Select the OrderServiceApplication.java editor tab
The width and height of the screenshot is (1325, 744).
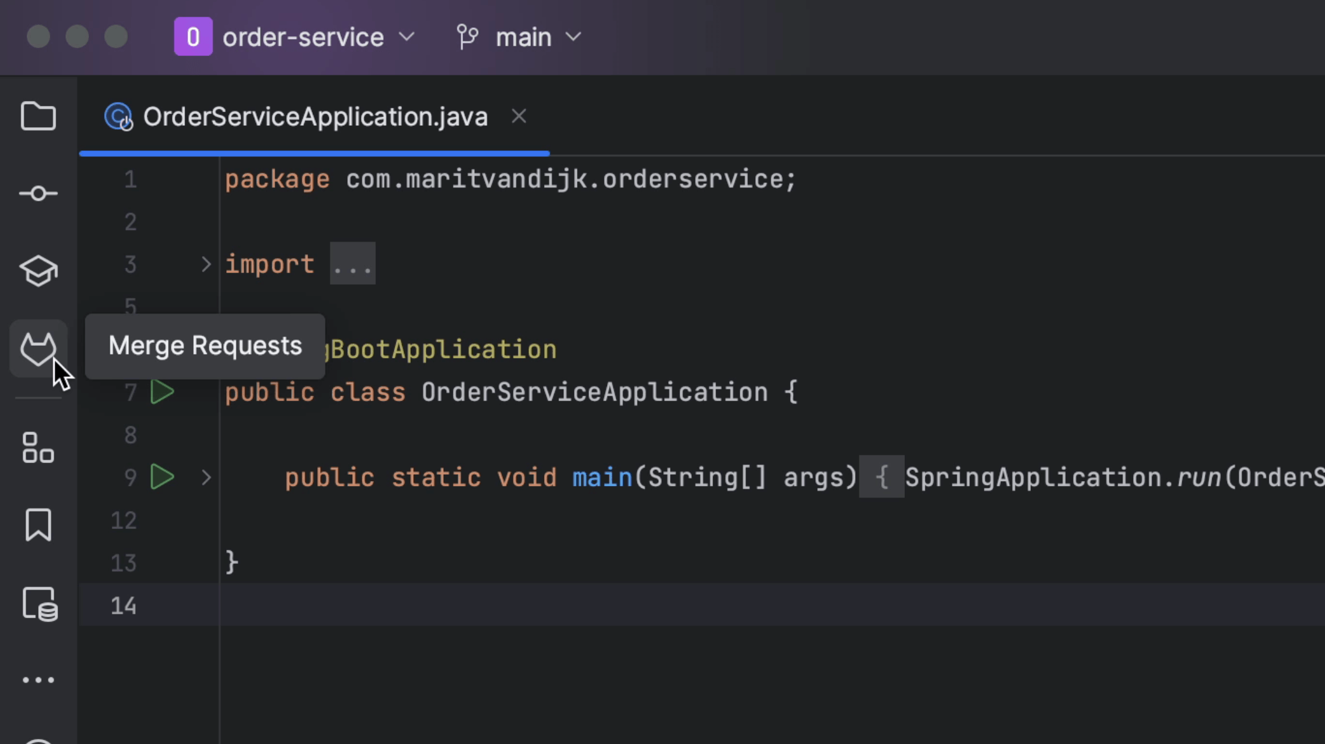[315, 117]
